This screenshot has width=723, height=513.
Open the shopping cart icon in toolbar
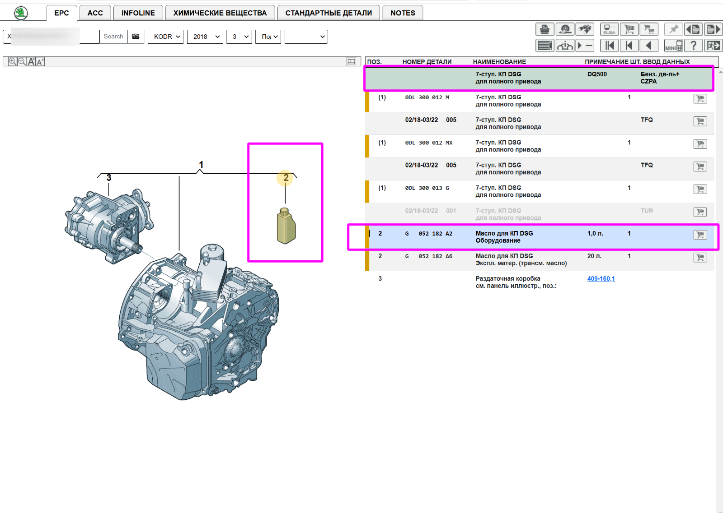pos(629,29)
